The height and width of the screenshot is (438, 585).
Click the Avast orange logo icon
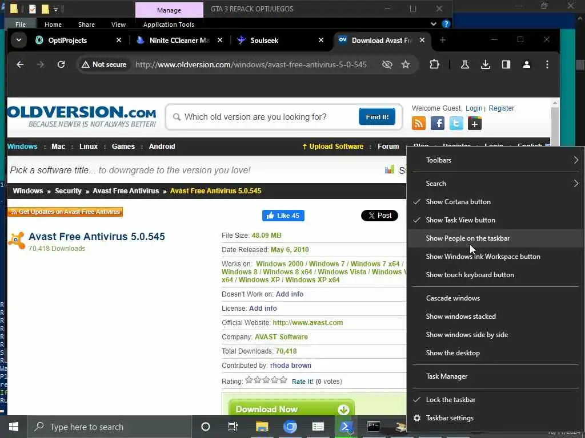click(17, 241)
